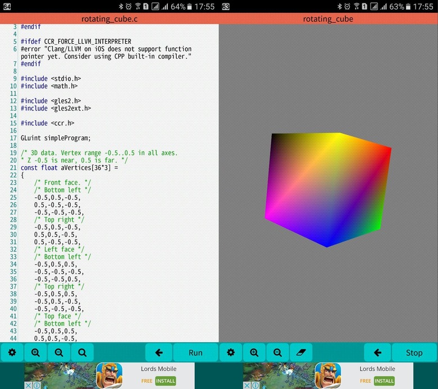Tap the left alarm clock status icon
The height and width of the screenshot is (389, 438).
[129, 6]
